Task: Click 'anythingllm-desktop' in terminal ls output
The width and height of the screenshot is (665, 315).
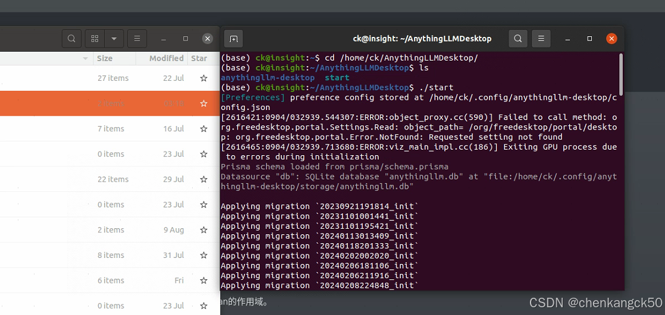Action: tap(268, 78)
